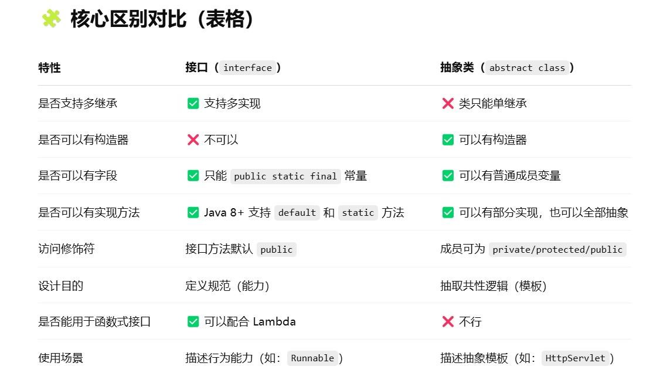Click the public static final code tag
The image size is (660, 390).
click(285, 176)
